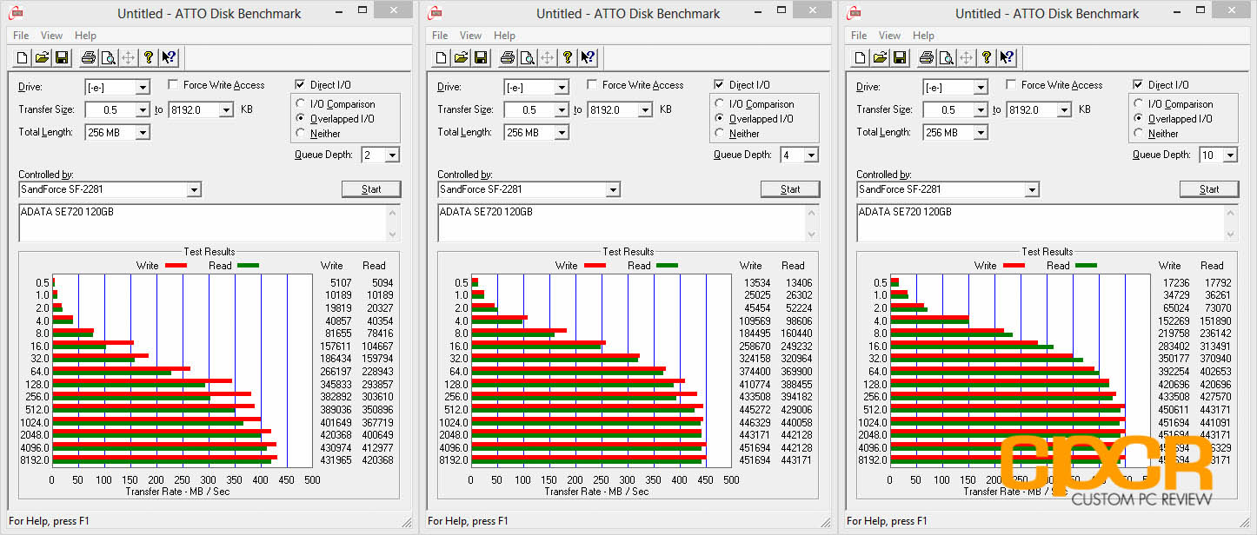Activate context help pointer, Queue Depth 4 window
Screen dimensions: 1257x535
coord(588,57)
